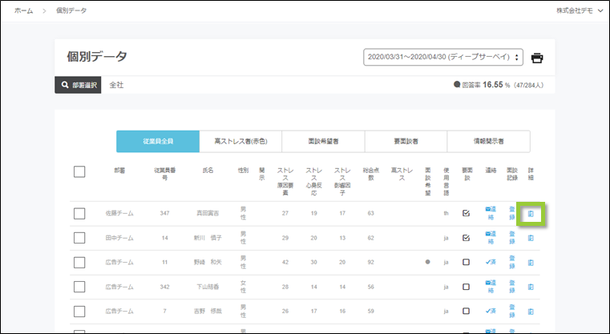
Task: Switch to 高ストレス者(赤色) tab
Action: point(240,141)
